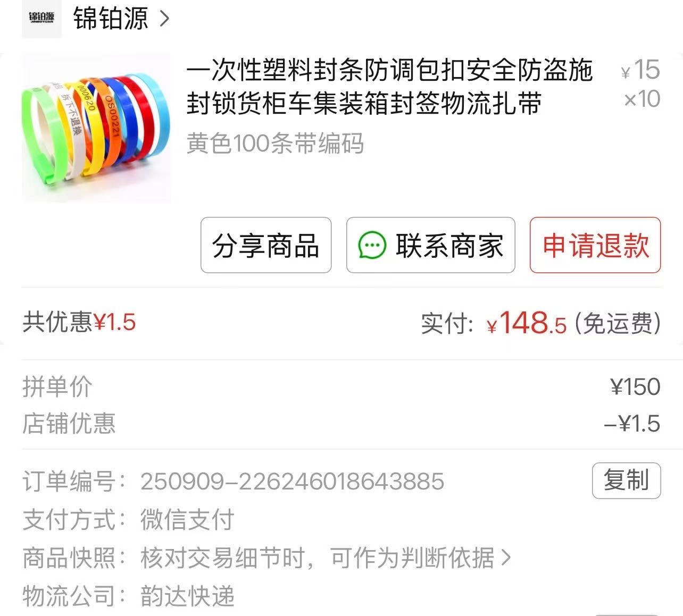This screenshot has height=616, width=683.
Task: Click the green chat bubble icon
Action: [372, 246]
